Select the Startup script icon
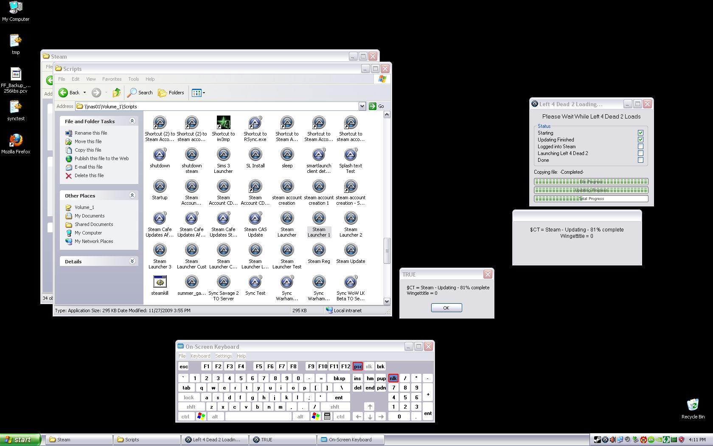713x446 pixels. coord(160,190)
